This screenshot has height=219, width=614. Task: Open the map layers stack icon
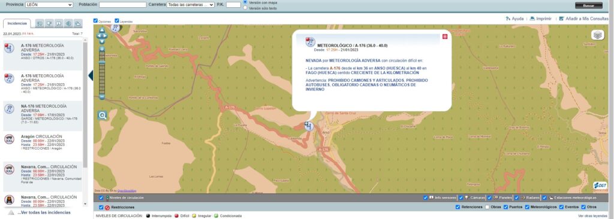coord(597,35)
